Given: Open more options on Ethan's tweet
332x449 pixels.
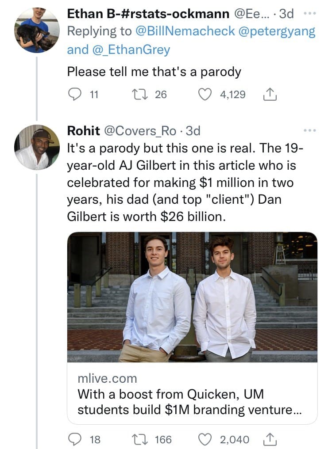Looking at the screenshot, I should [x=309, y=13].
